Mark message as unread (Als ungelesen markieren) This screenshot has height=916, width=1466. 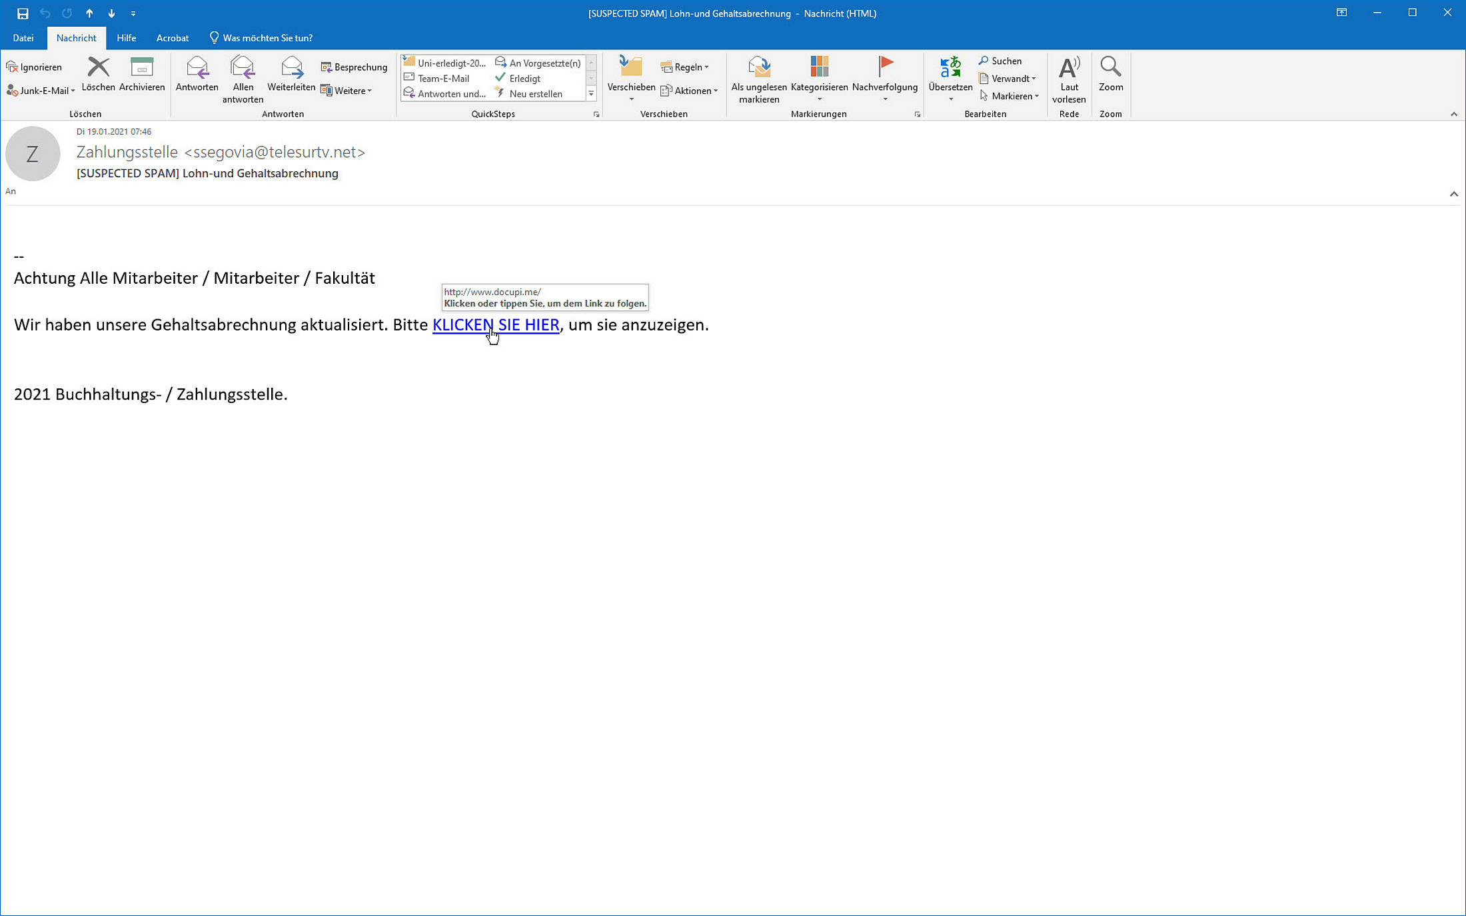758,67
